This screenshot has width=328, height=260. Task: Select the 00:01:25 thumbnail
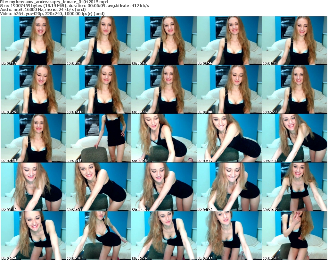[33, 89]
